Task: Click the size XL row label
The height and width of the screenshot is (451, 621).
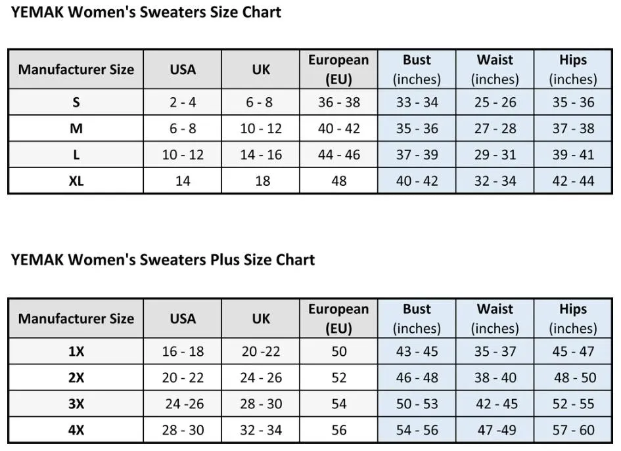Action: pos(76,181)
